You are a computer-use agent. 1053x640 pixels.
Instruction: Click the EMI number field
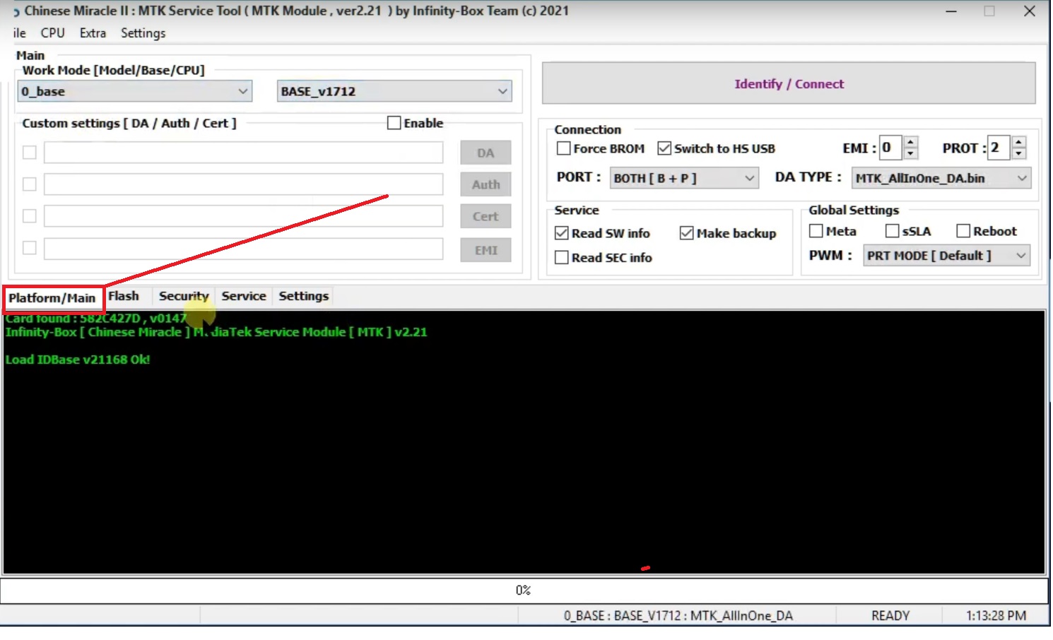point(890,148)
